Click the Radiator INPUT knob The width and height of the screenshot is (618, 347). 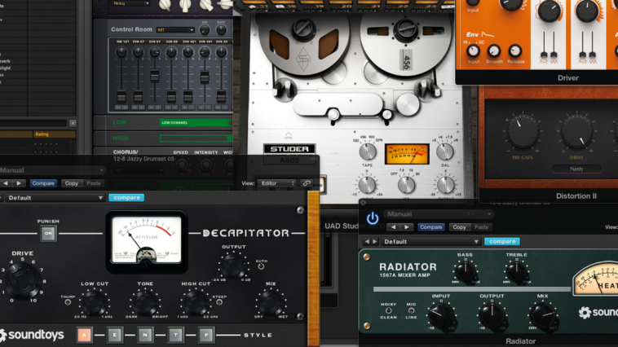pos(441,316)
